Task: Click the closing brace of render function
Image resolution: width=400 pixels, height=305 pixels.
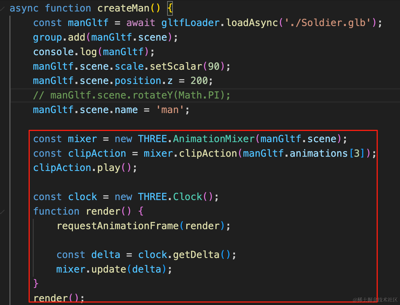Action: click(x=36, y=284)
